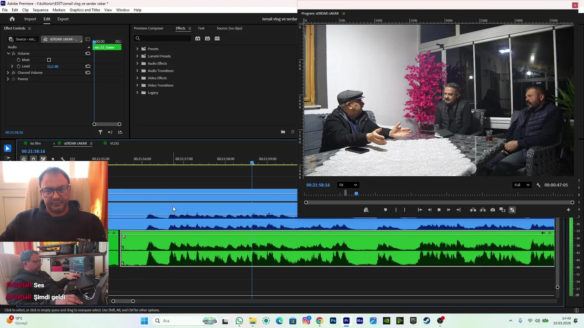Toggle the Mute checkbox under Volume
584x328 pixels.
(49, 60)
